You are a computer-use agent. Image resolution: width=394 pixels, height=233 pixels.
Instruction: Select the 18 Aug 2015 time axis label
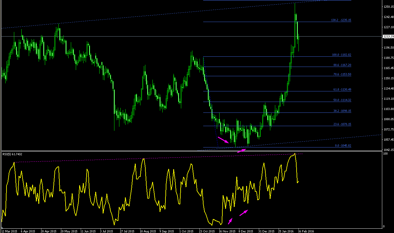coord(148,231)
